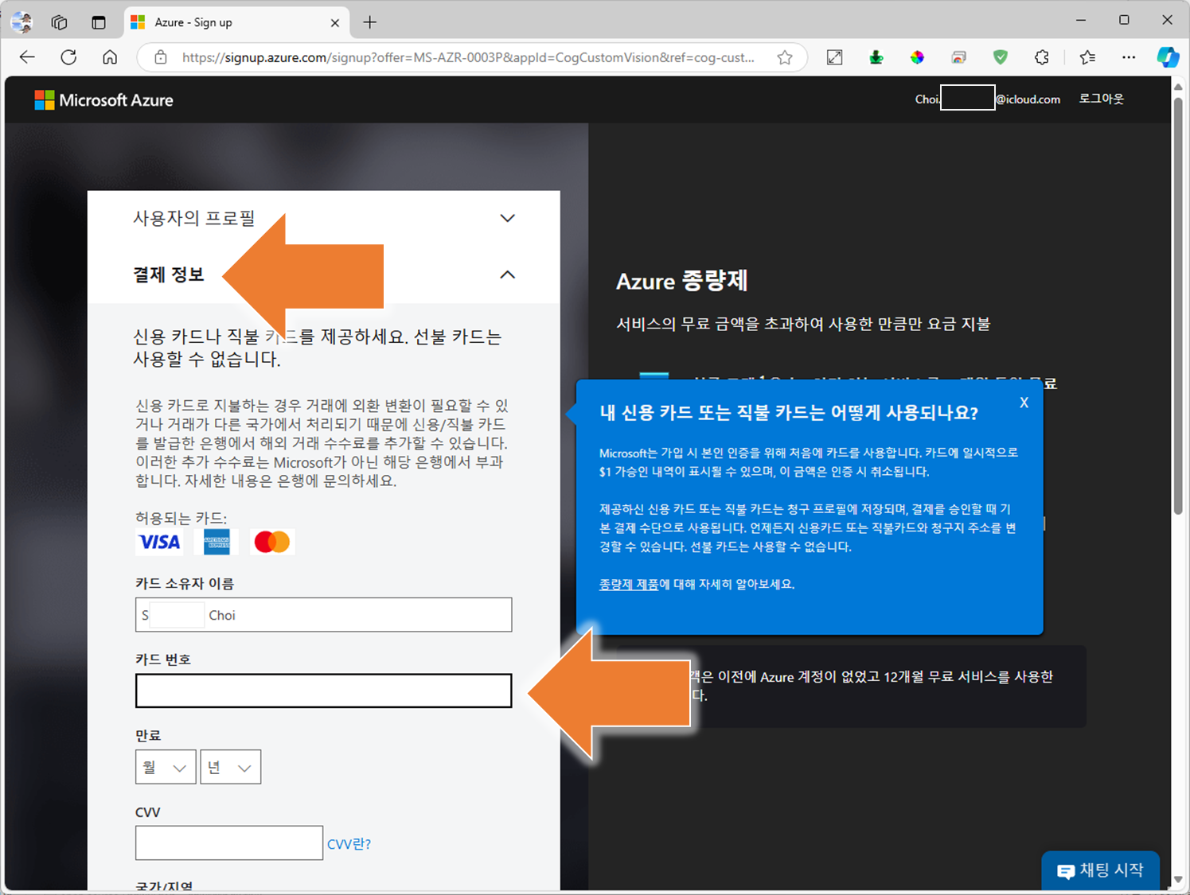
Task: View site information lock icon
Action: [161, 57]
